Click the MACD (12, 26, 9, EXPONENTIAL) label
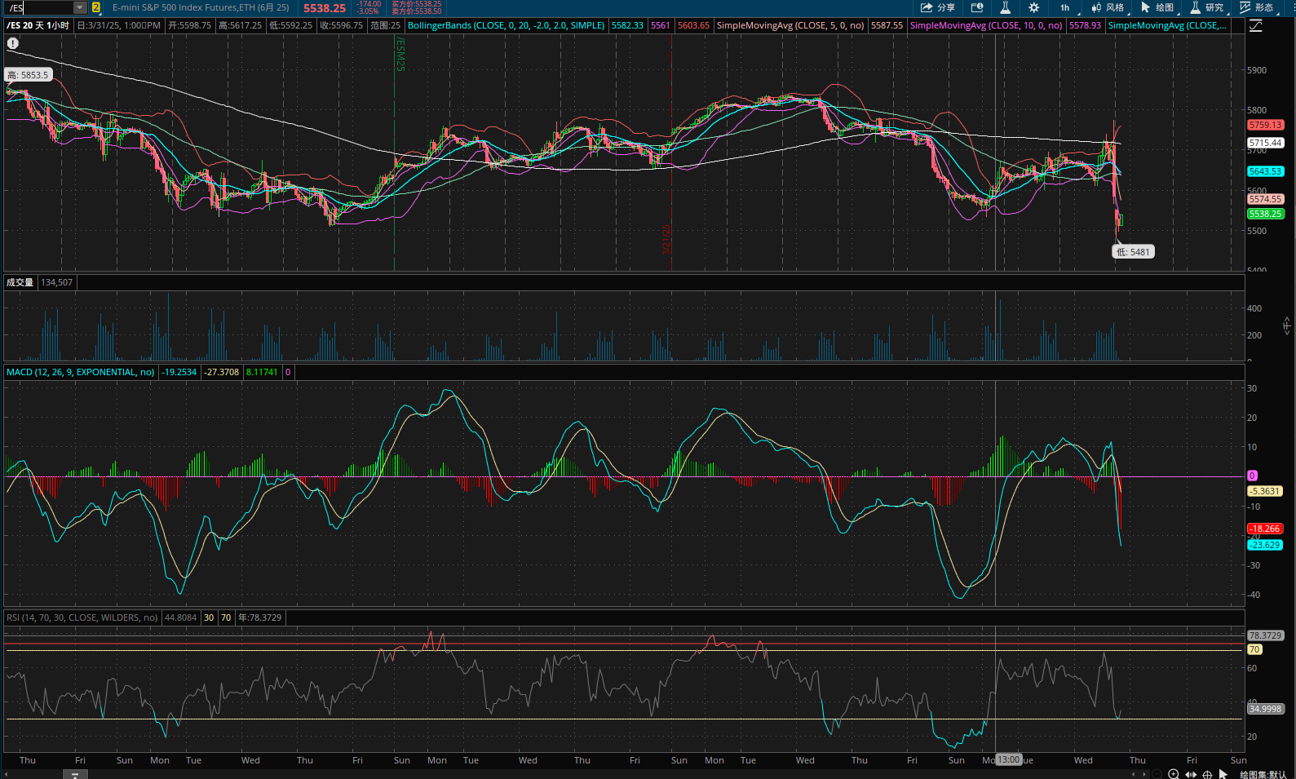This screenshot has height=779, width=1296. click(80, 372)
